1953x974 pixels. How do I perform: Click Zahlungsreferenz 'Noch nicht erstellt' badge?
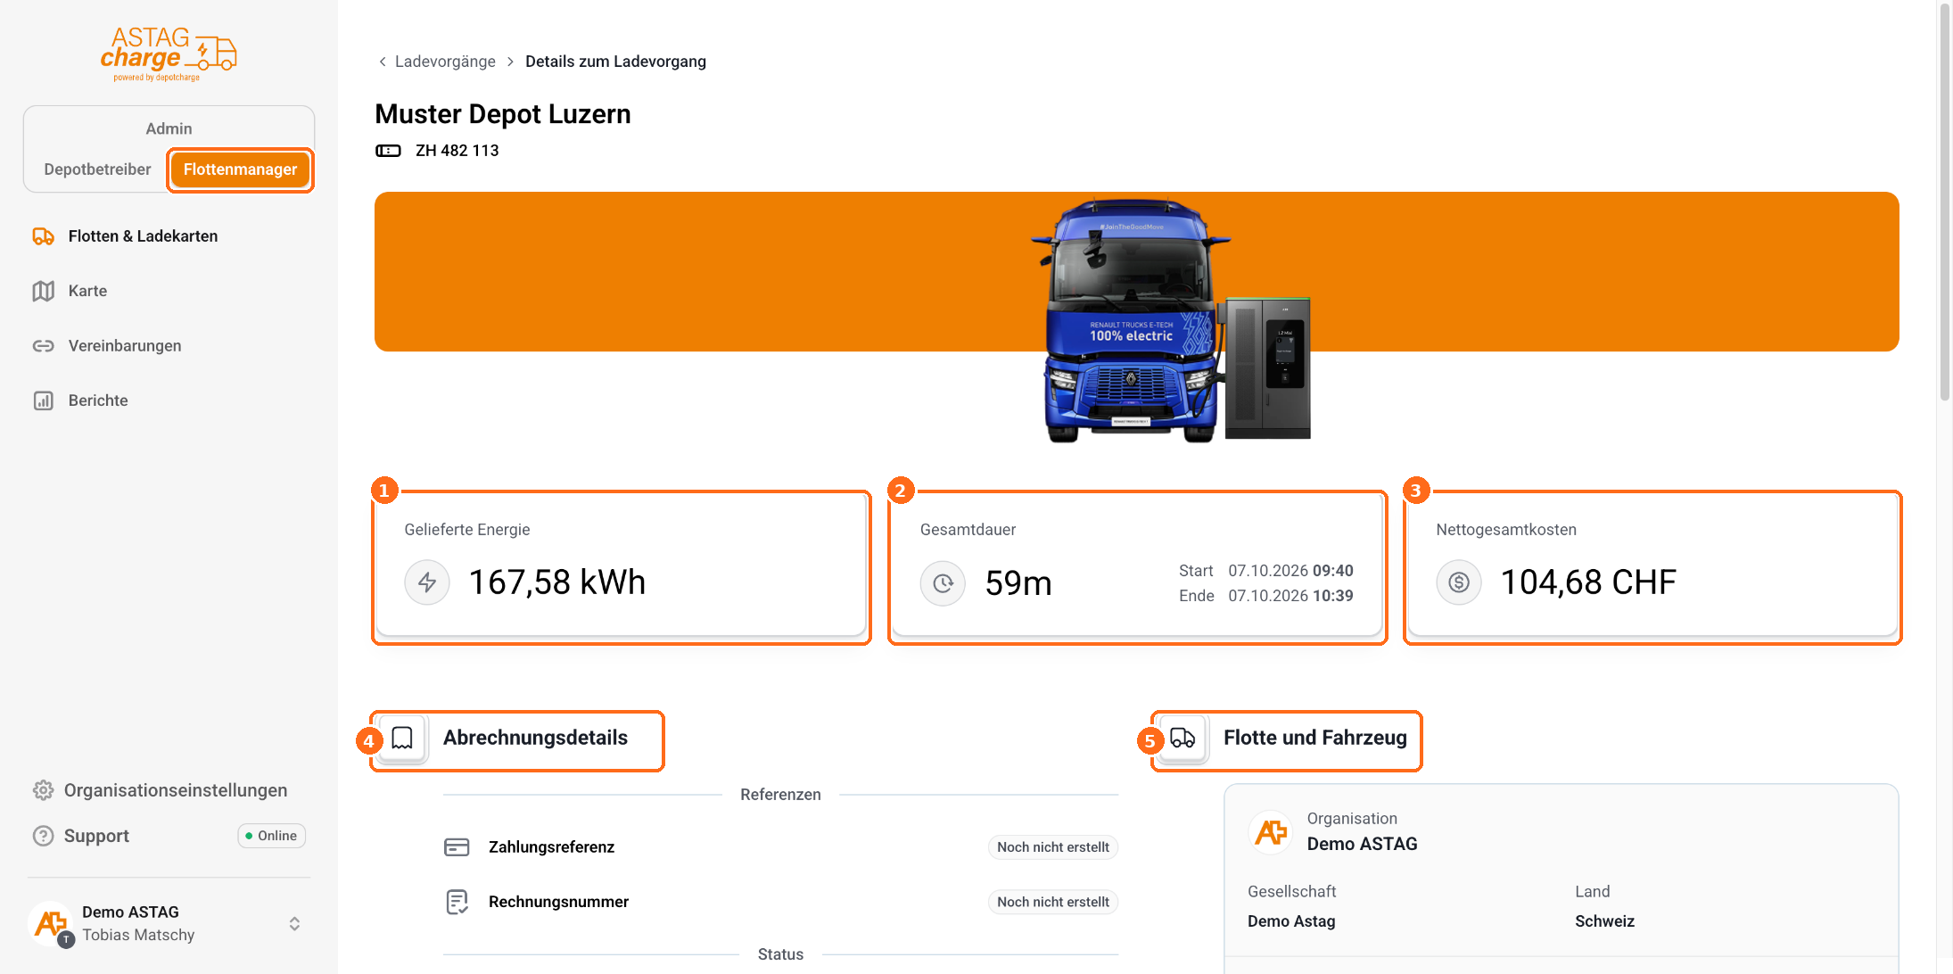1053,847
